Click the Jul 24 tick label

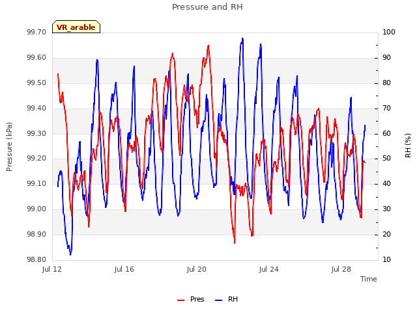pyautogui.click(x=269, y=269)
